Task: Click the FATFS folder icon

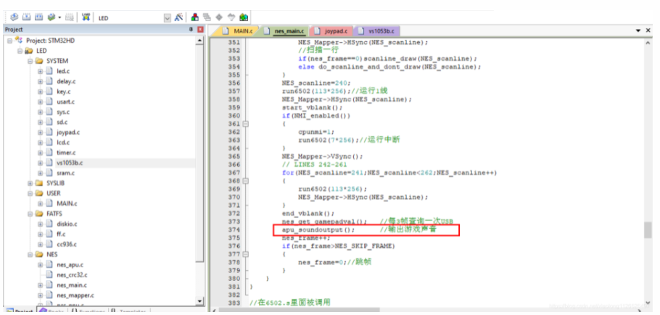Action: tap(39, 214)
